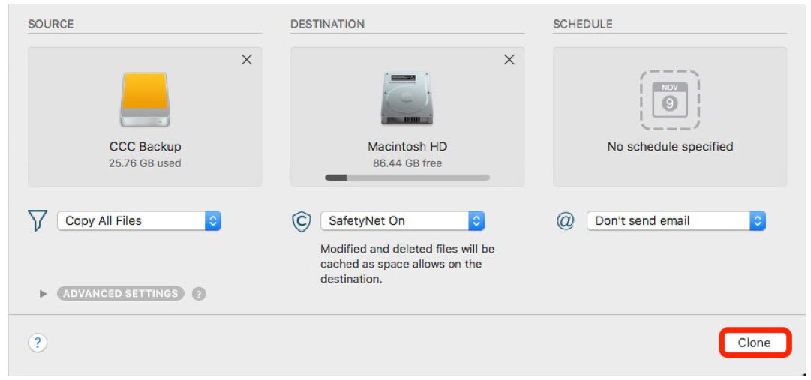Open the Don't send email dropdown
The height and width of the screenshot is (380, 811).
point(676,221)
